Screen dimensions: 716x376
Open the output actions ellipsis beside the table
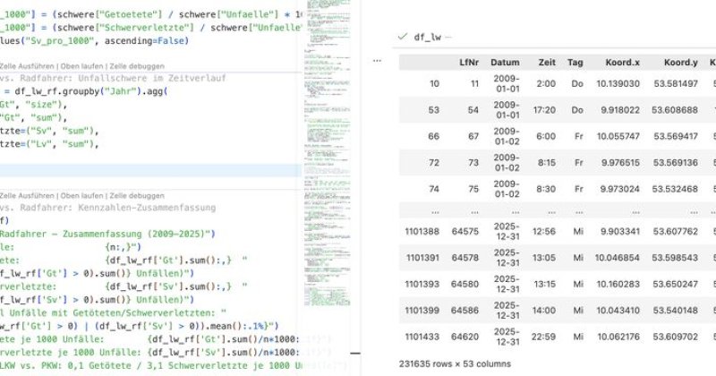pos(377,60)
